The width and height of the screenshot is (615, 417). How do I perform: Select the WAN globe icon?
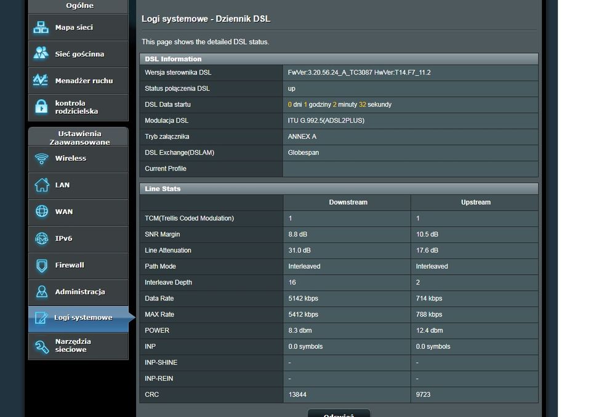point(41,211)
